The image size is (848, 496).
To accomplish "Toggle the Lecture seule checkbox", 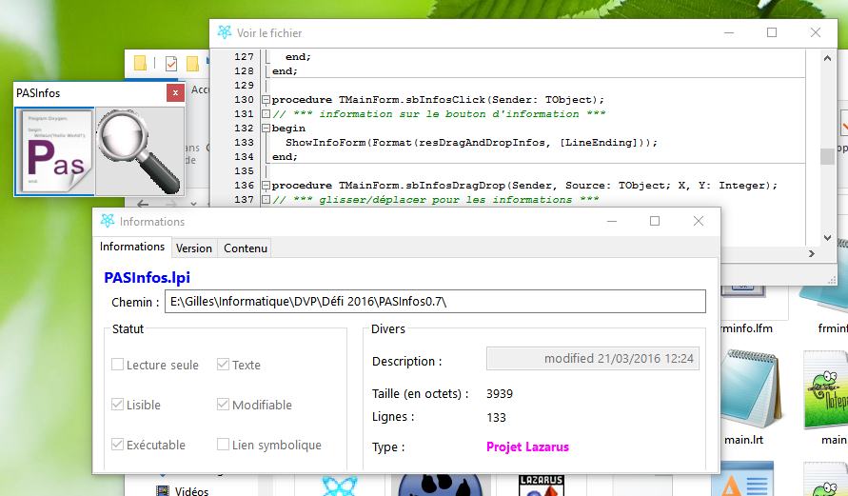I will click(118, 365).
